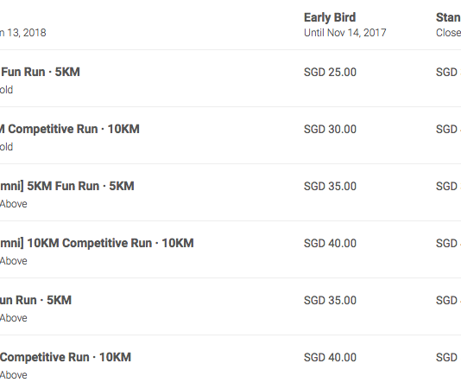Click SGD 35.00 price for alumni Fun Run
Viewport: 461px width, 389px height.
[x=330, y=187]
